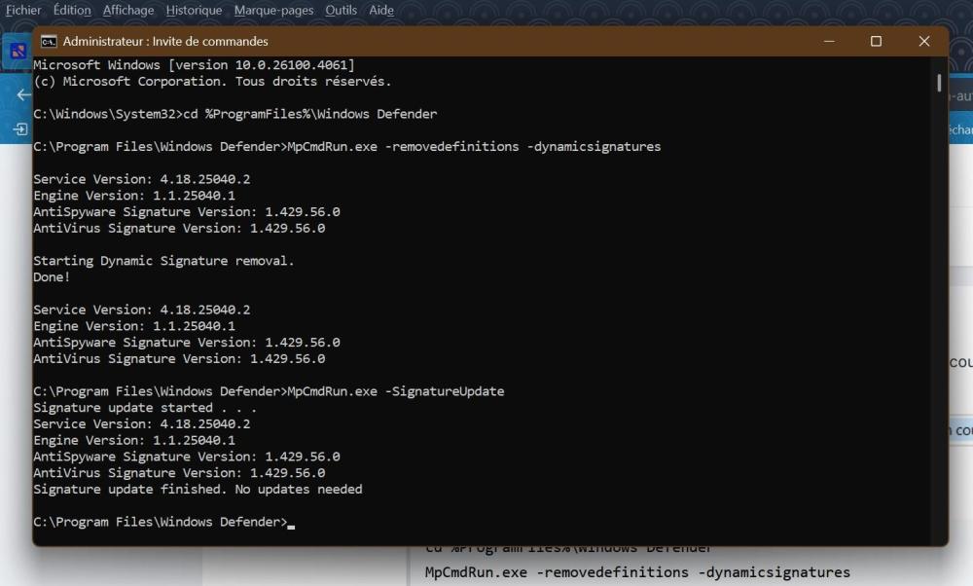Click the "Done!" output line
This screenshot has height=586, width=973.
pyautogui.click(x=52, y=277)
